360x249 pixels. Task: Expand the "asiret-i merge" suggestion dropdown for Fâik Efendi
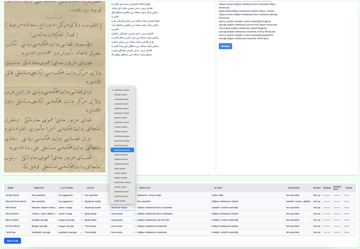click(x=70, y=207)
